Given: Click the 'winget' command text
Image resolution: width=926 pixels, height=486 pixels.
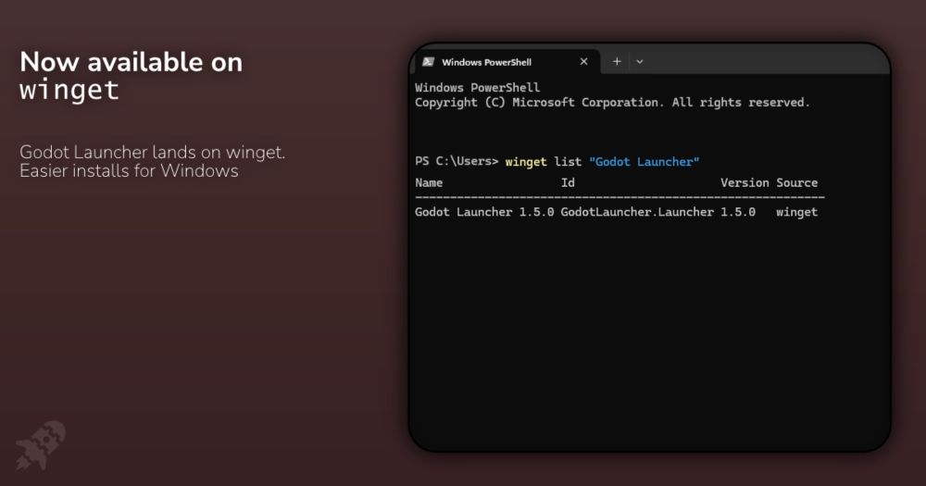Looking at the screenshot, I should pos(526,162).
